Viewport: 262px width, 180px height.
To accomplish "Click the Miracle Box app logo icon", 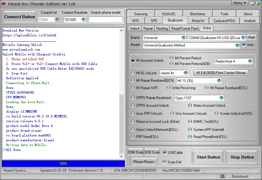I will click(3, 4).
